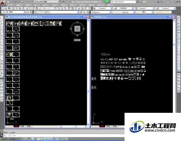Expand the dimension style STANDARD dropdown
The height and width of the screenshot is (141, 181).
(132, 8)
